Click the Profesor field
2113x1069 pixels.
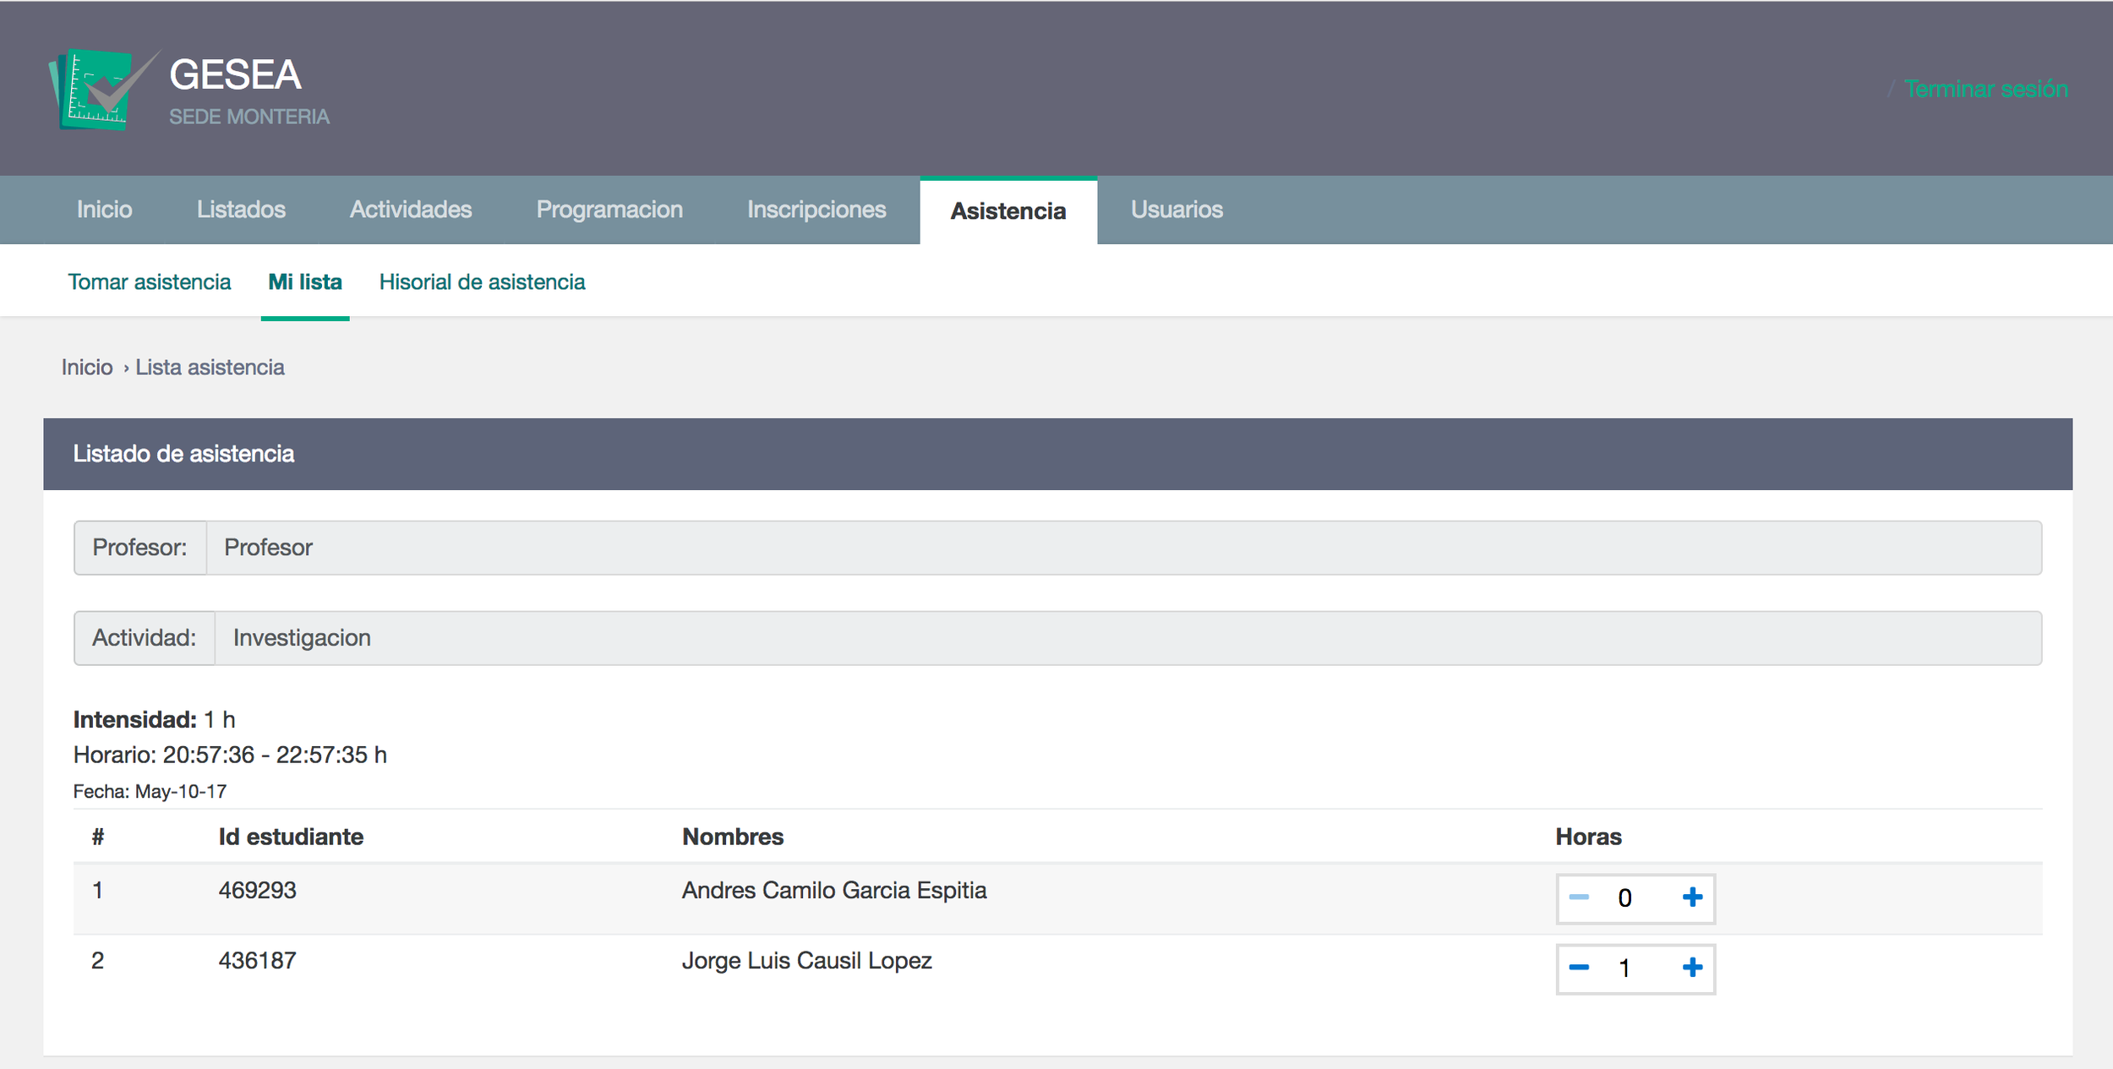[1122, 548]
